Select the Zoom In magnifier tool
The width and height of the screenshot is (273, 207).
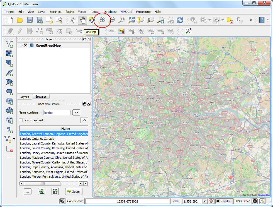click(x=102, y=20)
